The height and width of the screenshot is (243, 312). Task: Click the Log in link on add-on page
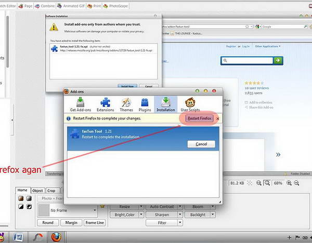[246, 46]
